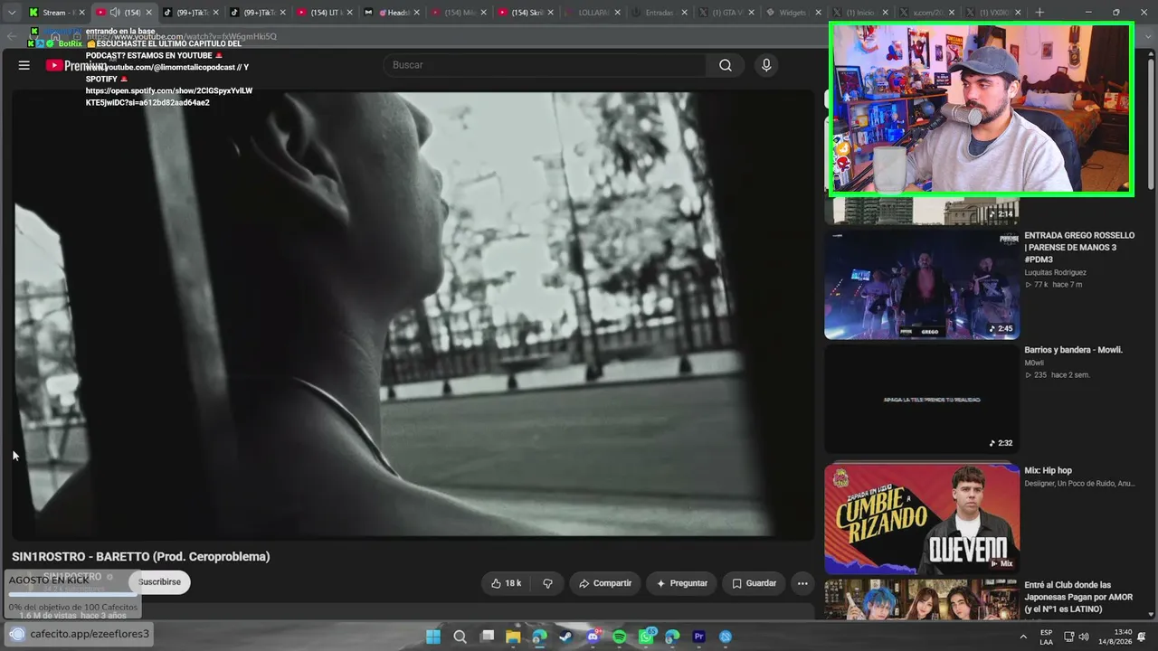
Task: Switch to the Widgets browser tab
Action: (x=791, y=13)
